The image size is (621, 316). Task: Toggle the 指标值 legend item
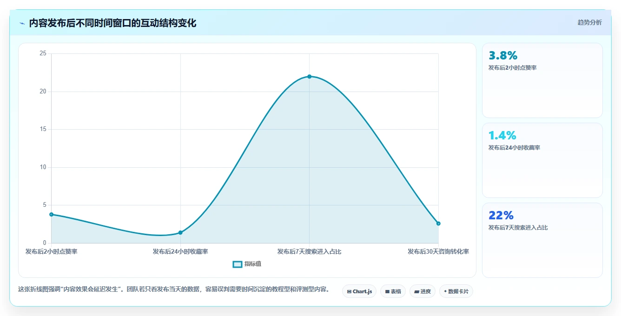247,264
